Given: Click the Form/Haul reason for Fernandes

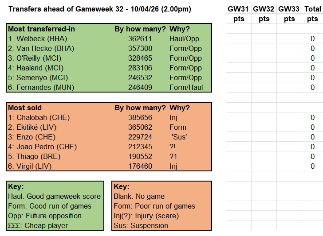Looking at the screenshot, I should 186,87.
